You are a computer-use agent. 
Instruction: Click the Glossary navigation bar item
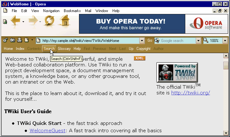(64, 49)
